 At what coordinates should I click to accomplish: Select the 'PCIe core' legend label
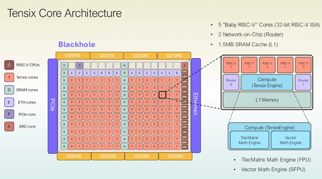coord(27,115)
